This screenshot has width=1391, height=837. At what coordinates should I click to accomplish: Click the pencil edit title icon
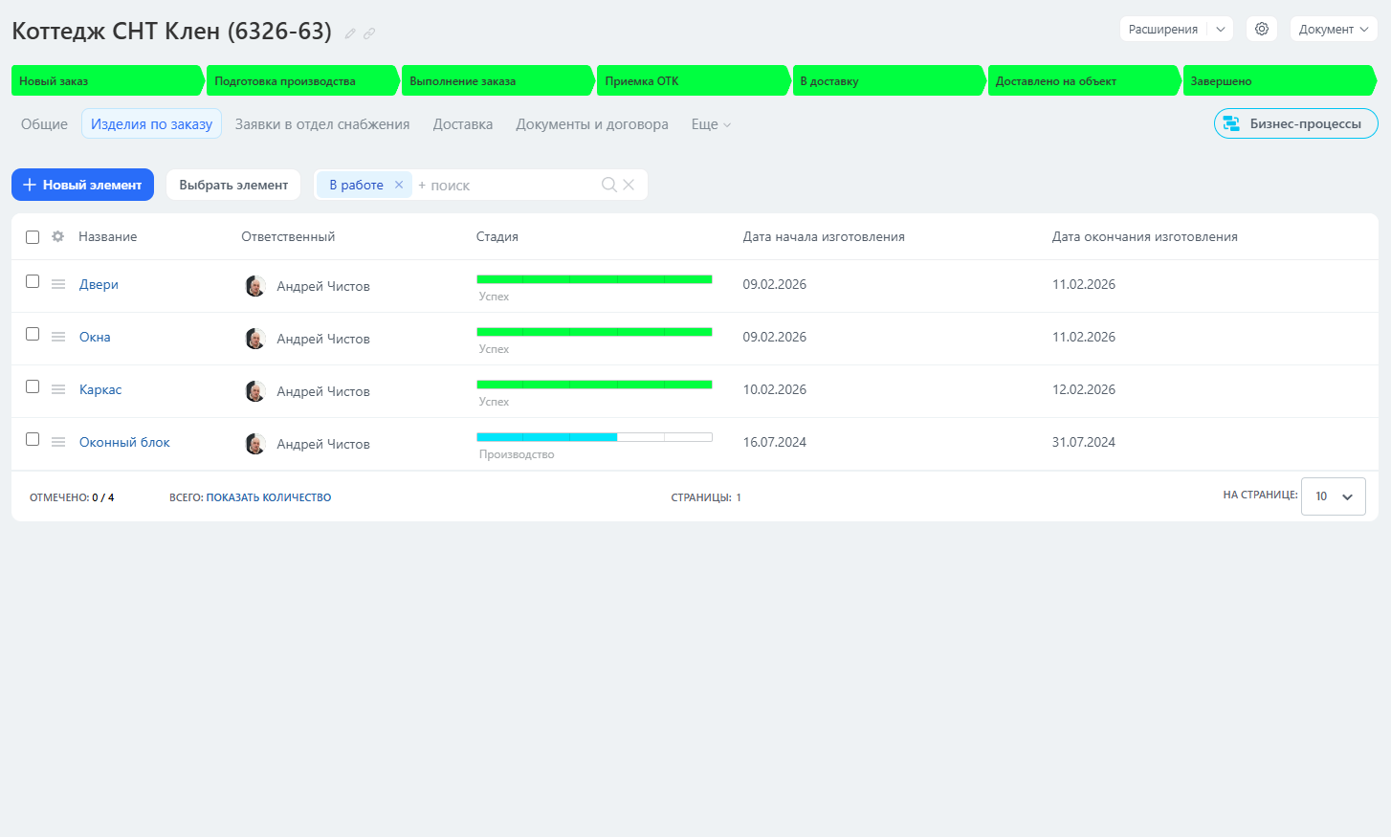tap(350, 33)
